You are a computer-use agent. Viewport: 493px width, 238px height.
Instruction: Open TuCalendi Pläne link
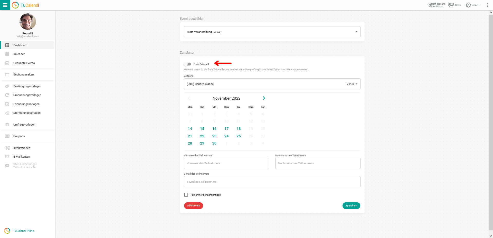[24, 231]
